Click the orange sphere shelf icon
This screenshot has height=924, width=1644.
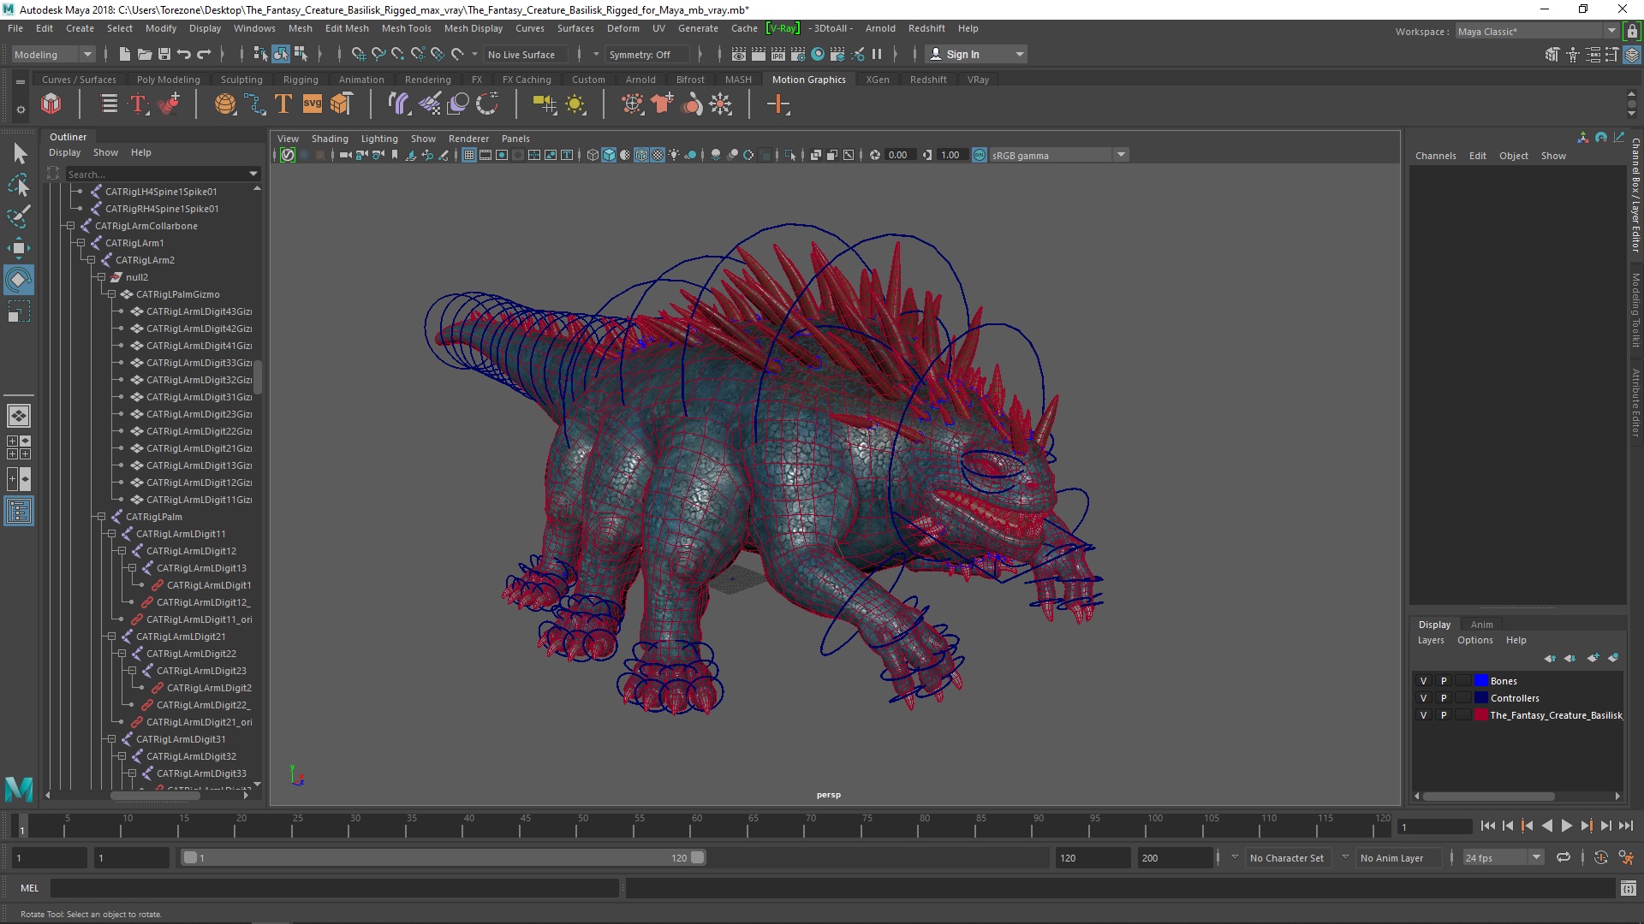click(225, 104)
